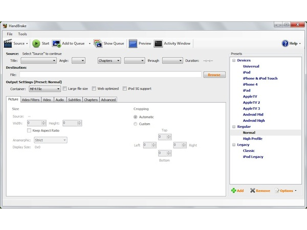The image size is (307, 230).
Task: Collapse the Devices preset group
Action: 234,60
